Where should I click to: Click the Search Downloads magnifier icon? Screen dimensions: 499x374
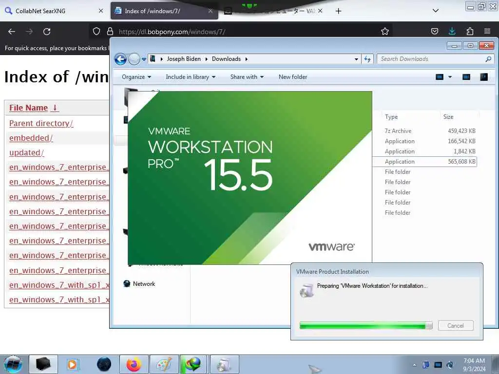(488, 59)
